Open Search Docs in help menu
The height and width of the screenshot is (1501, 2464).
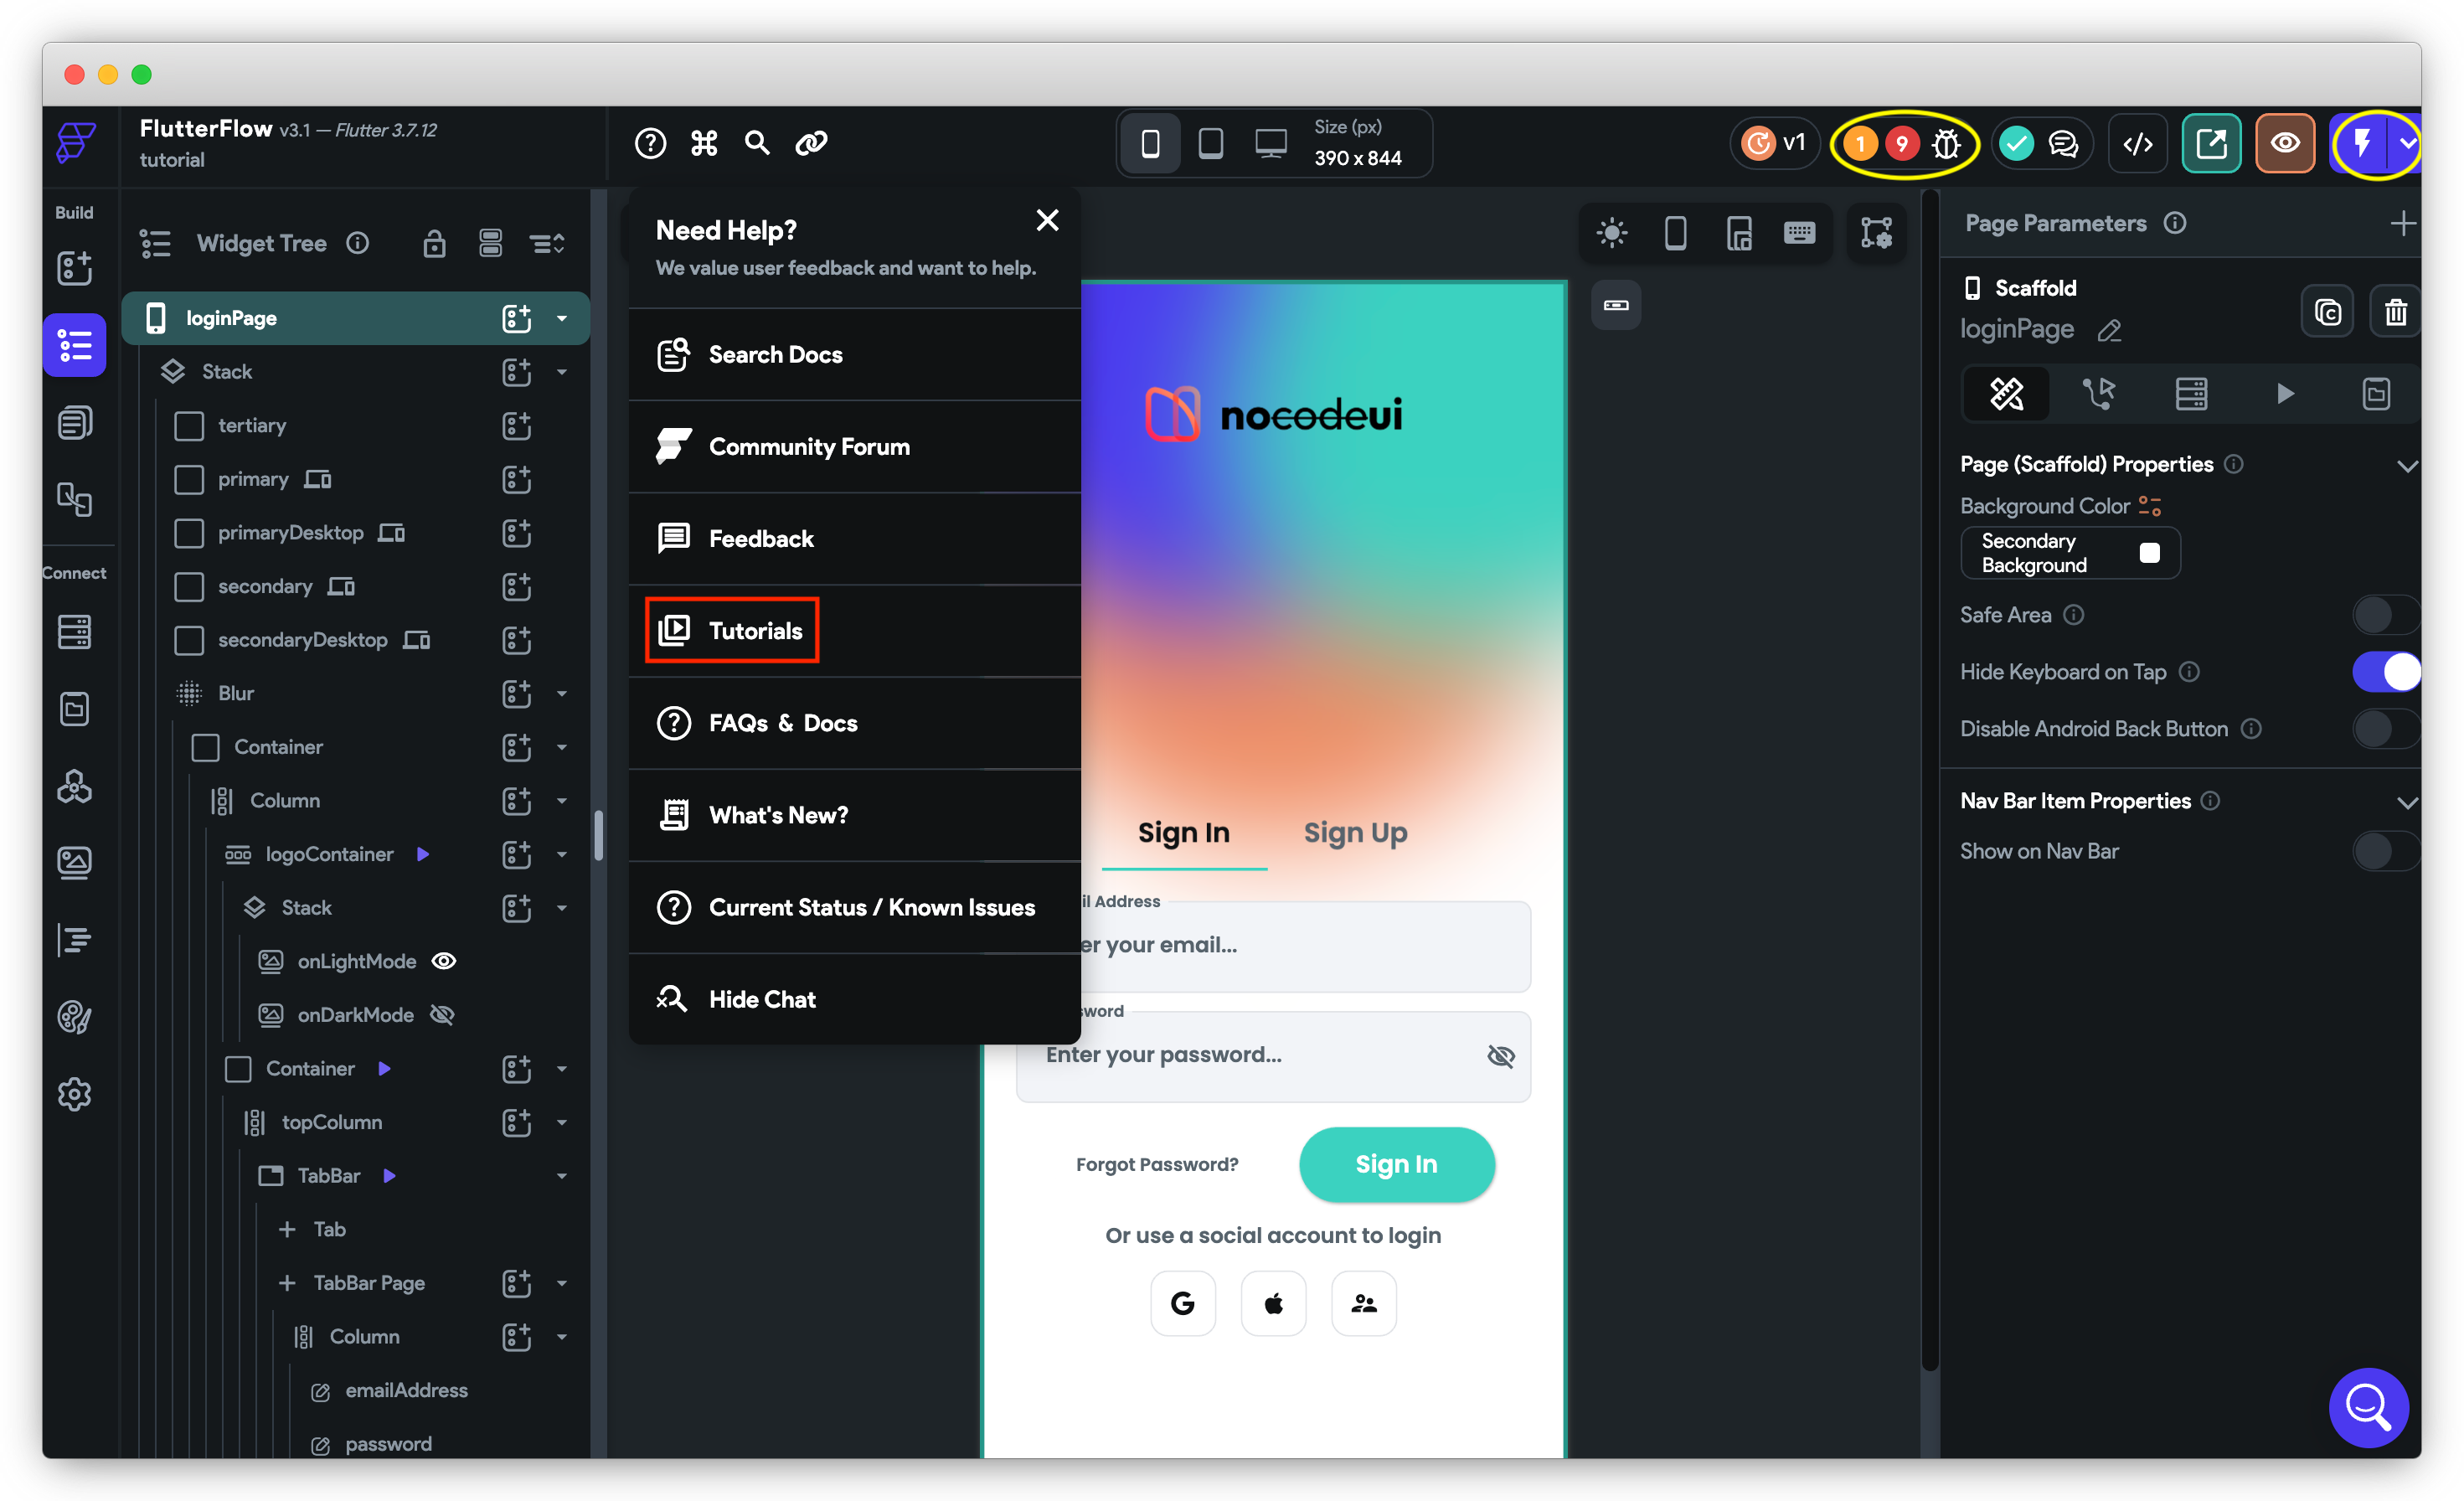(x=854, y=355)
